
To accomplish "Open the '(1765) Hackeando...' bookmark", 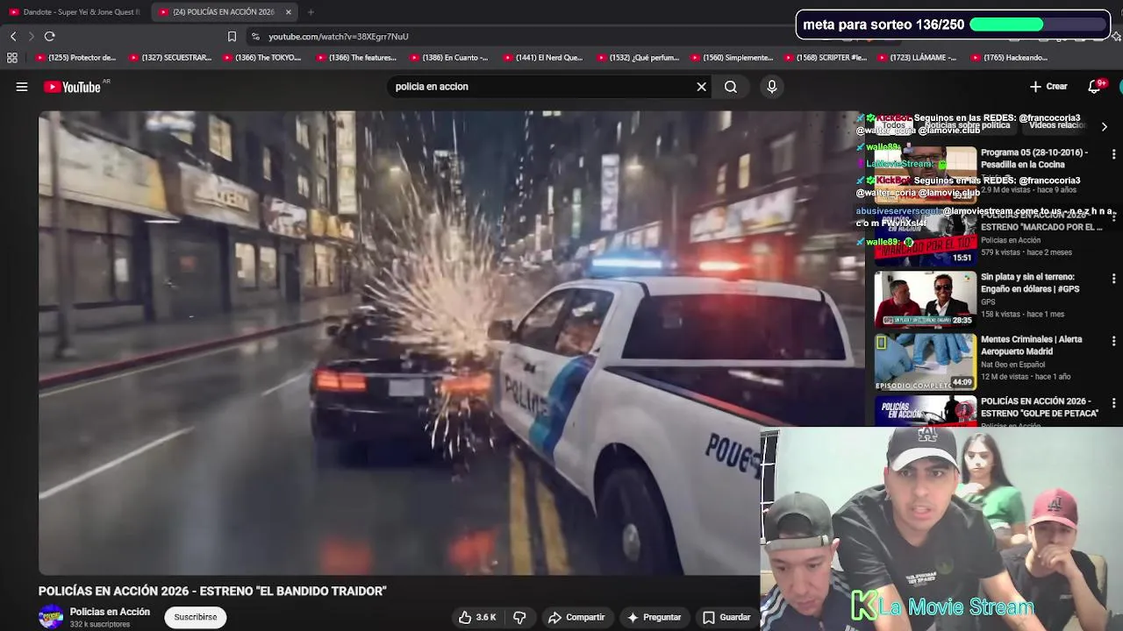I will pyautogui.click(x=1009, y=58).
